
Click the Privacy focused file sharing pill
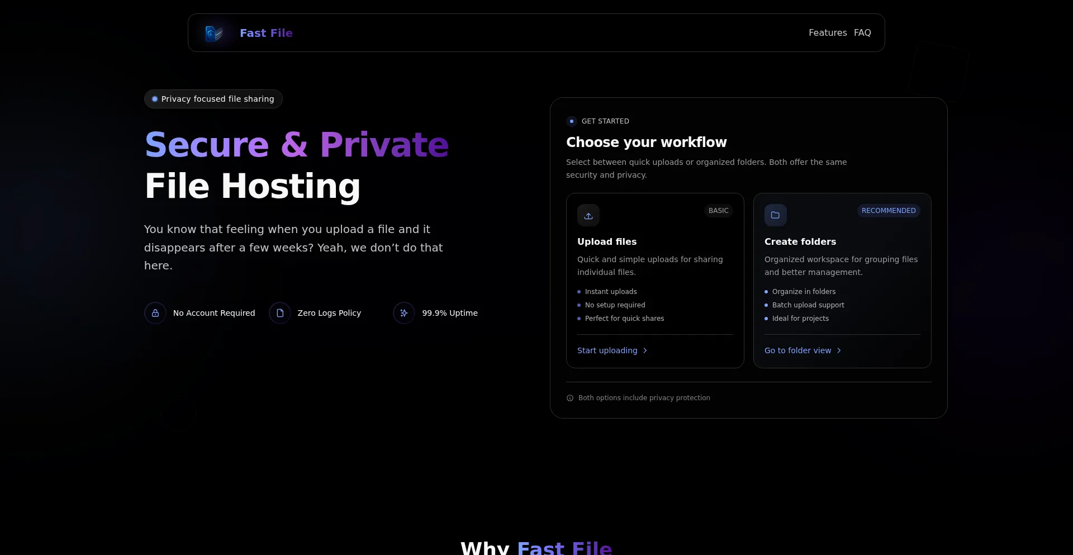point(213,99)
